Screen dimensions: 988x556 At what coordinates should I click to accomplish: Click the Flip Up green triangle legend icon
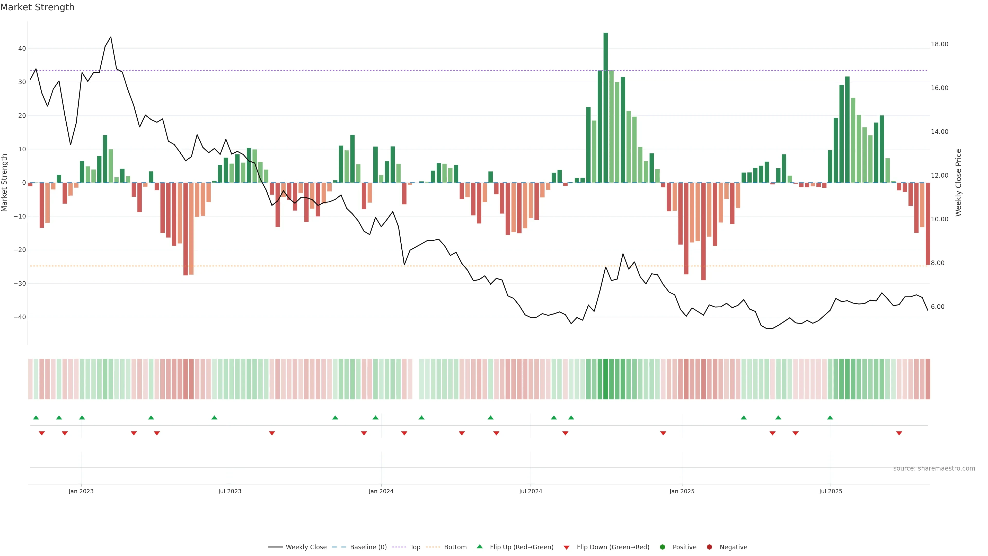point(479,546)
